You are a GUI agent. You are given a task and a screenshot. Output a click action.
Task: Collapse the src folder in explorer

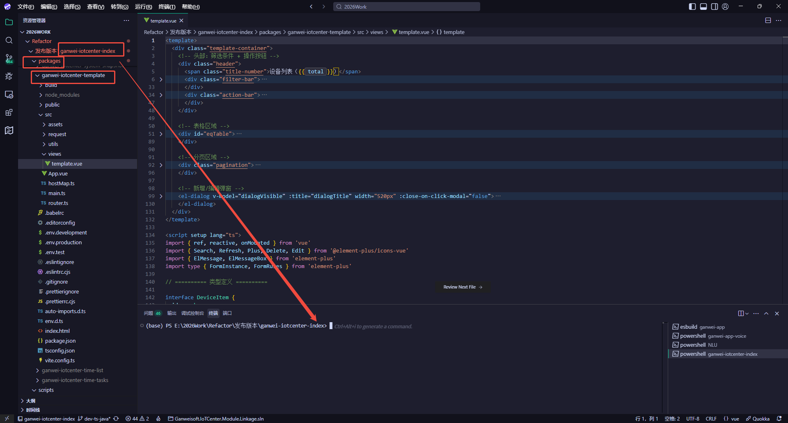(x=41, y=115)
